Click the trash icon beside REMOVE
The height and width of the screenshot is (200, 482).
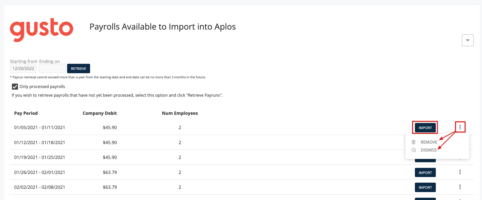point(414,142)
